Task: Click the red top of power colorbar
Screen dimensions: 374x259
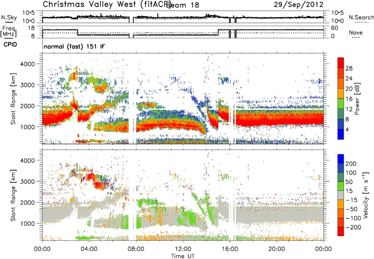Action: coord(341,63)
